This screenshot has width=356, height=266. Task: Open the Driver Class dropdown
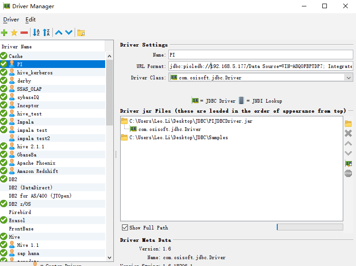349,78
